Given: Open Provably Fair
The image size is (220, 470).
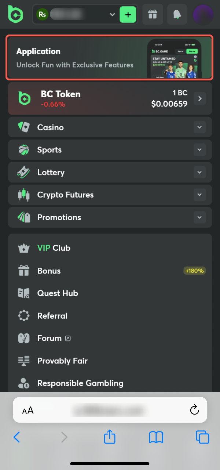Looking at the screenshot, I should [x=62, y=361].
